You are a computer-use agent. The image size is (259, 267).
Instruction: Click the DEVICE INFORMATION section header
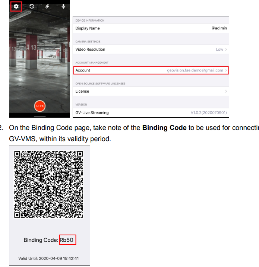pyautogui.click(x=90, y=20)
